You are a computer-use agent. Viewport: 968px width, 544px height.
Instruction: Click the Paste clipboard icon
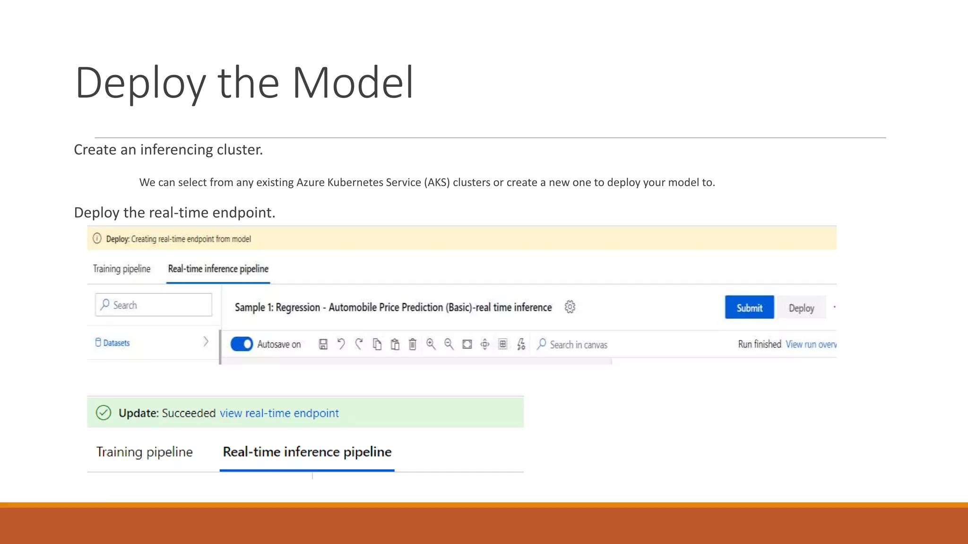pyautogui.click(x=395, y=344)
